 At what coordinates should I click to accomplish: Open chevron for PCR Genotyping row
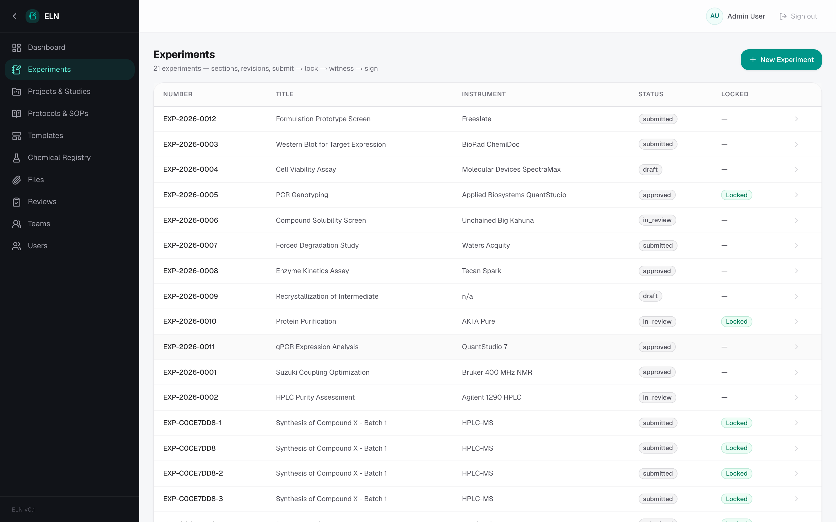[x=796, y=195]
